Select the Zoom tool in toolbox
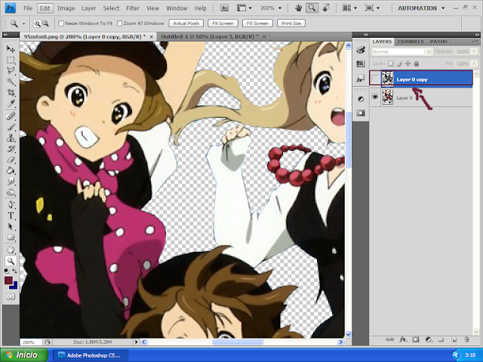483x362 pixels. pos(11,261)
